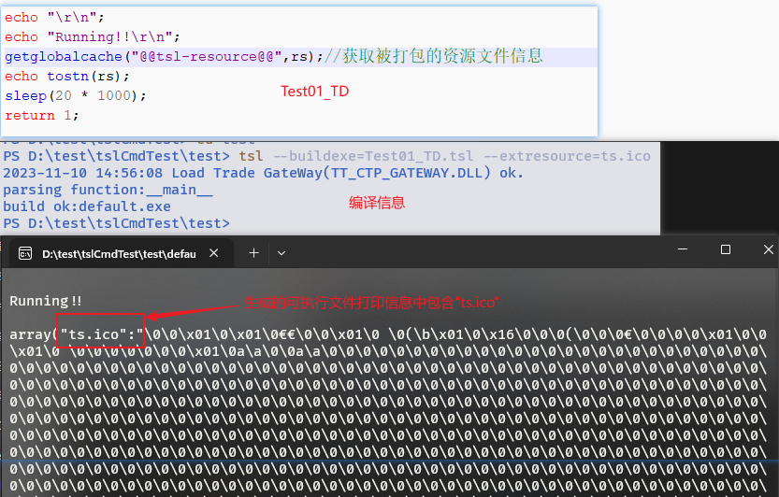Image resolution: width=779 pixels, height=497 pixels.
Task: Expand the terminal profile dropdown chevron
Action: click(281, 252)
